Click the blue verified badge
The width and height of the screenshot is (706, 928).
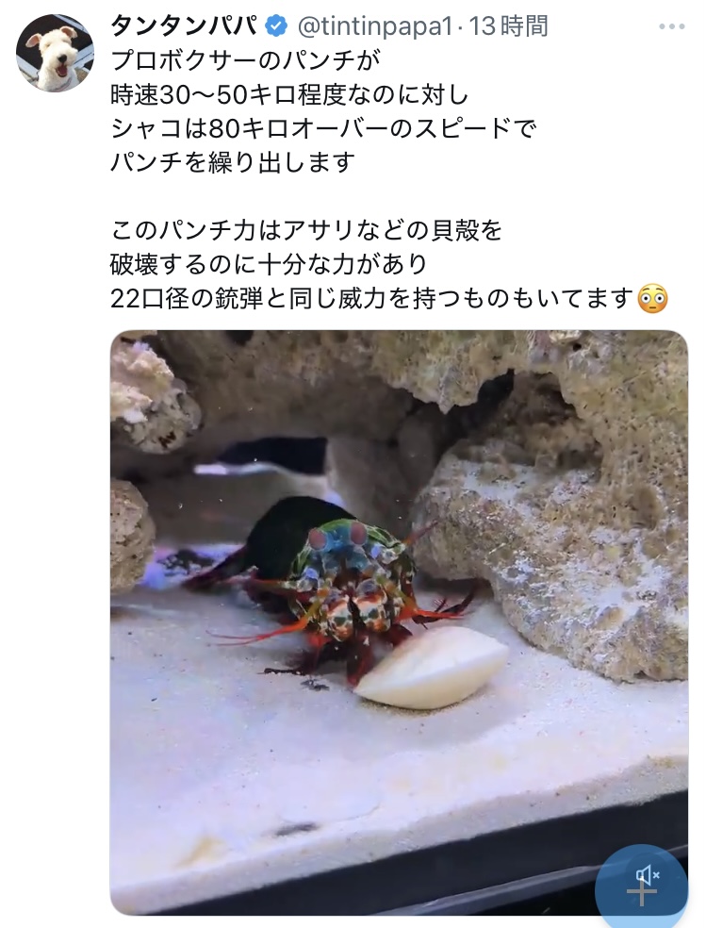click(276, 26)
